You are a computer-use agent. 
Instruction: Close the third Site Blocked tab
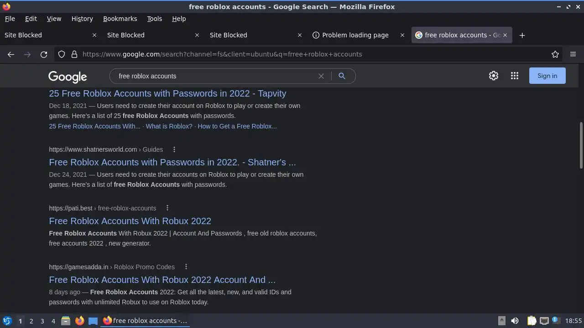coord(300,35)
